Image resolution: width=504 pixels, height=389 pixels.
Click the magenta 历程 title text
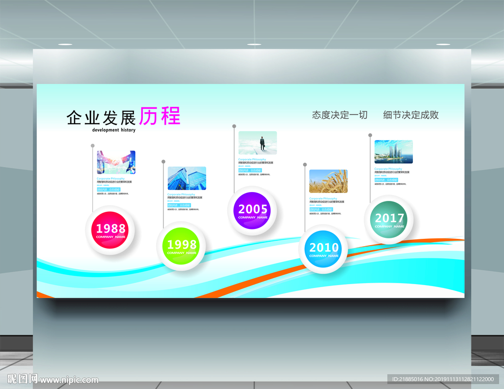pyautogui.click(x=160, y=116)
